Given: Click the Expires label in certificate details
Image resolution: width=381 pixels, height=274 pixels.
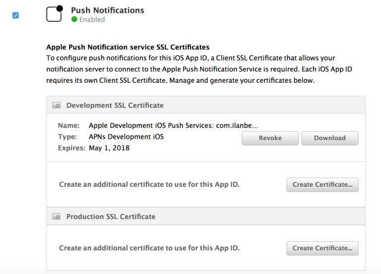Looking at the screenshot, I should [x=71, y=148].
